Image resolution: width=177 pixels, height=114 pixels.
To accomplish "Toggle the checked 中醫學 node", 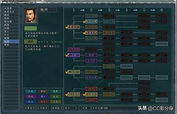I will [91, 94].
